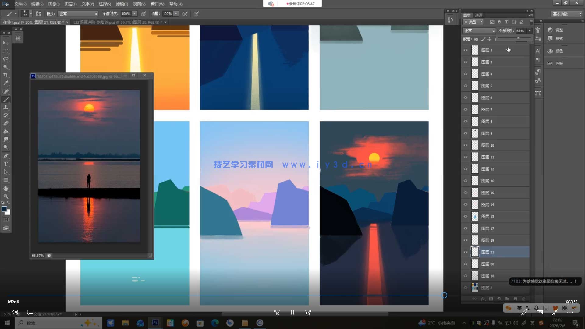This screenshot has height=329, width=585.
Task: Select the Zoom tool
Action: [5, 197]
